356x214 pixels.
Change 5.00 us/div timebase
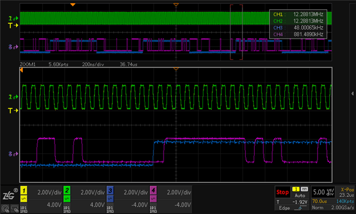(323, 192)
